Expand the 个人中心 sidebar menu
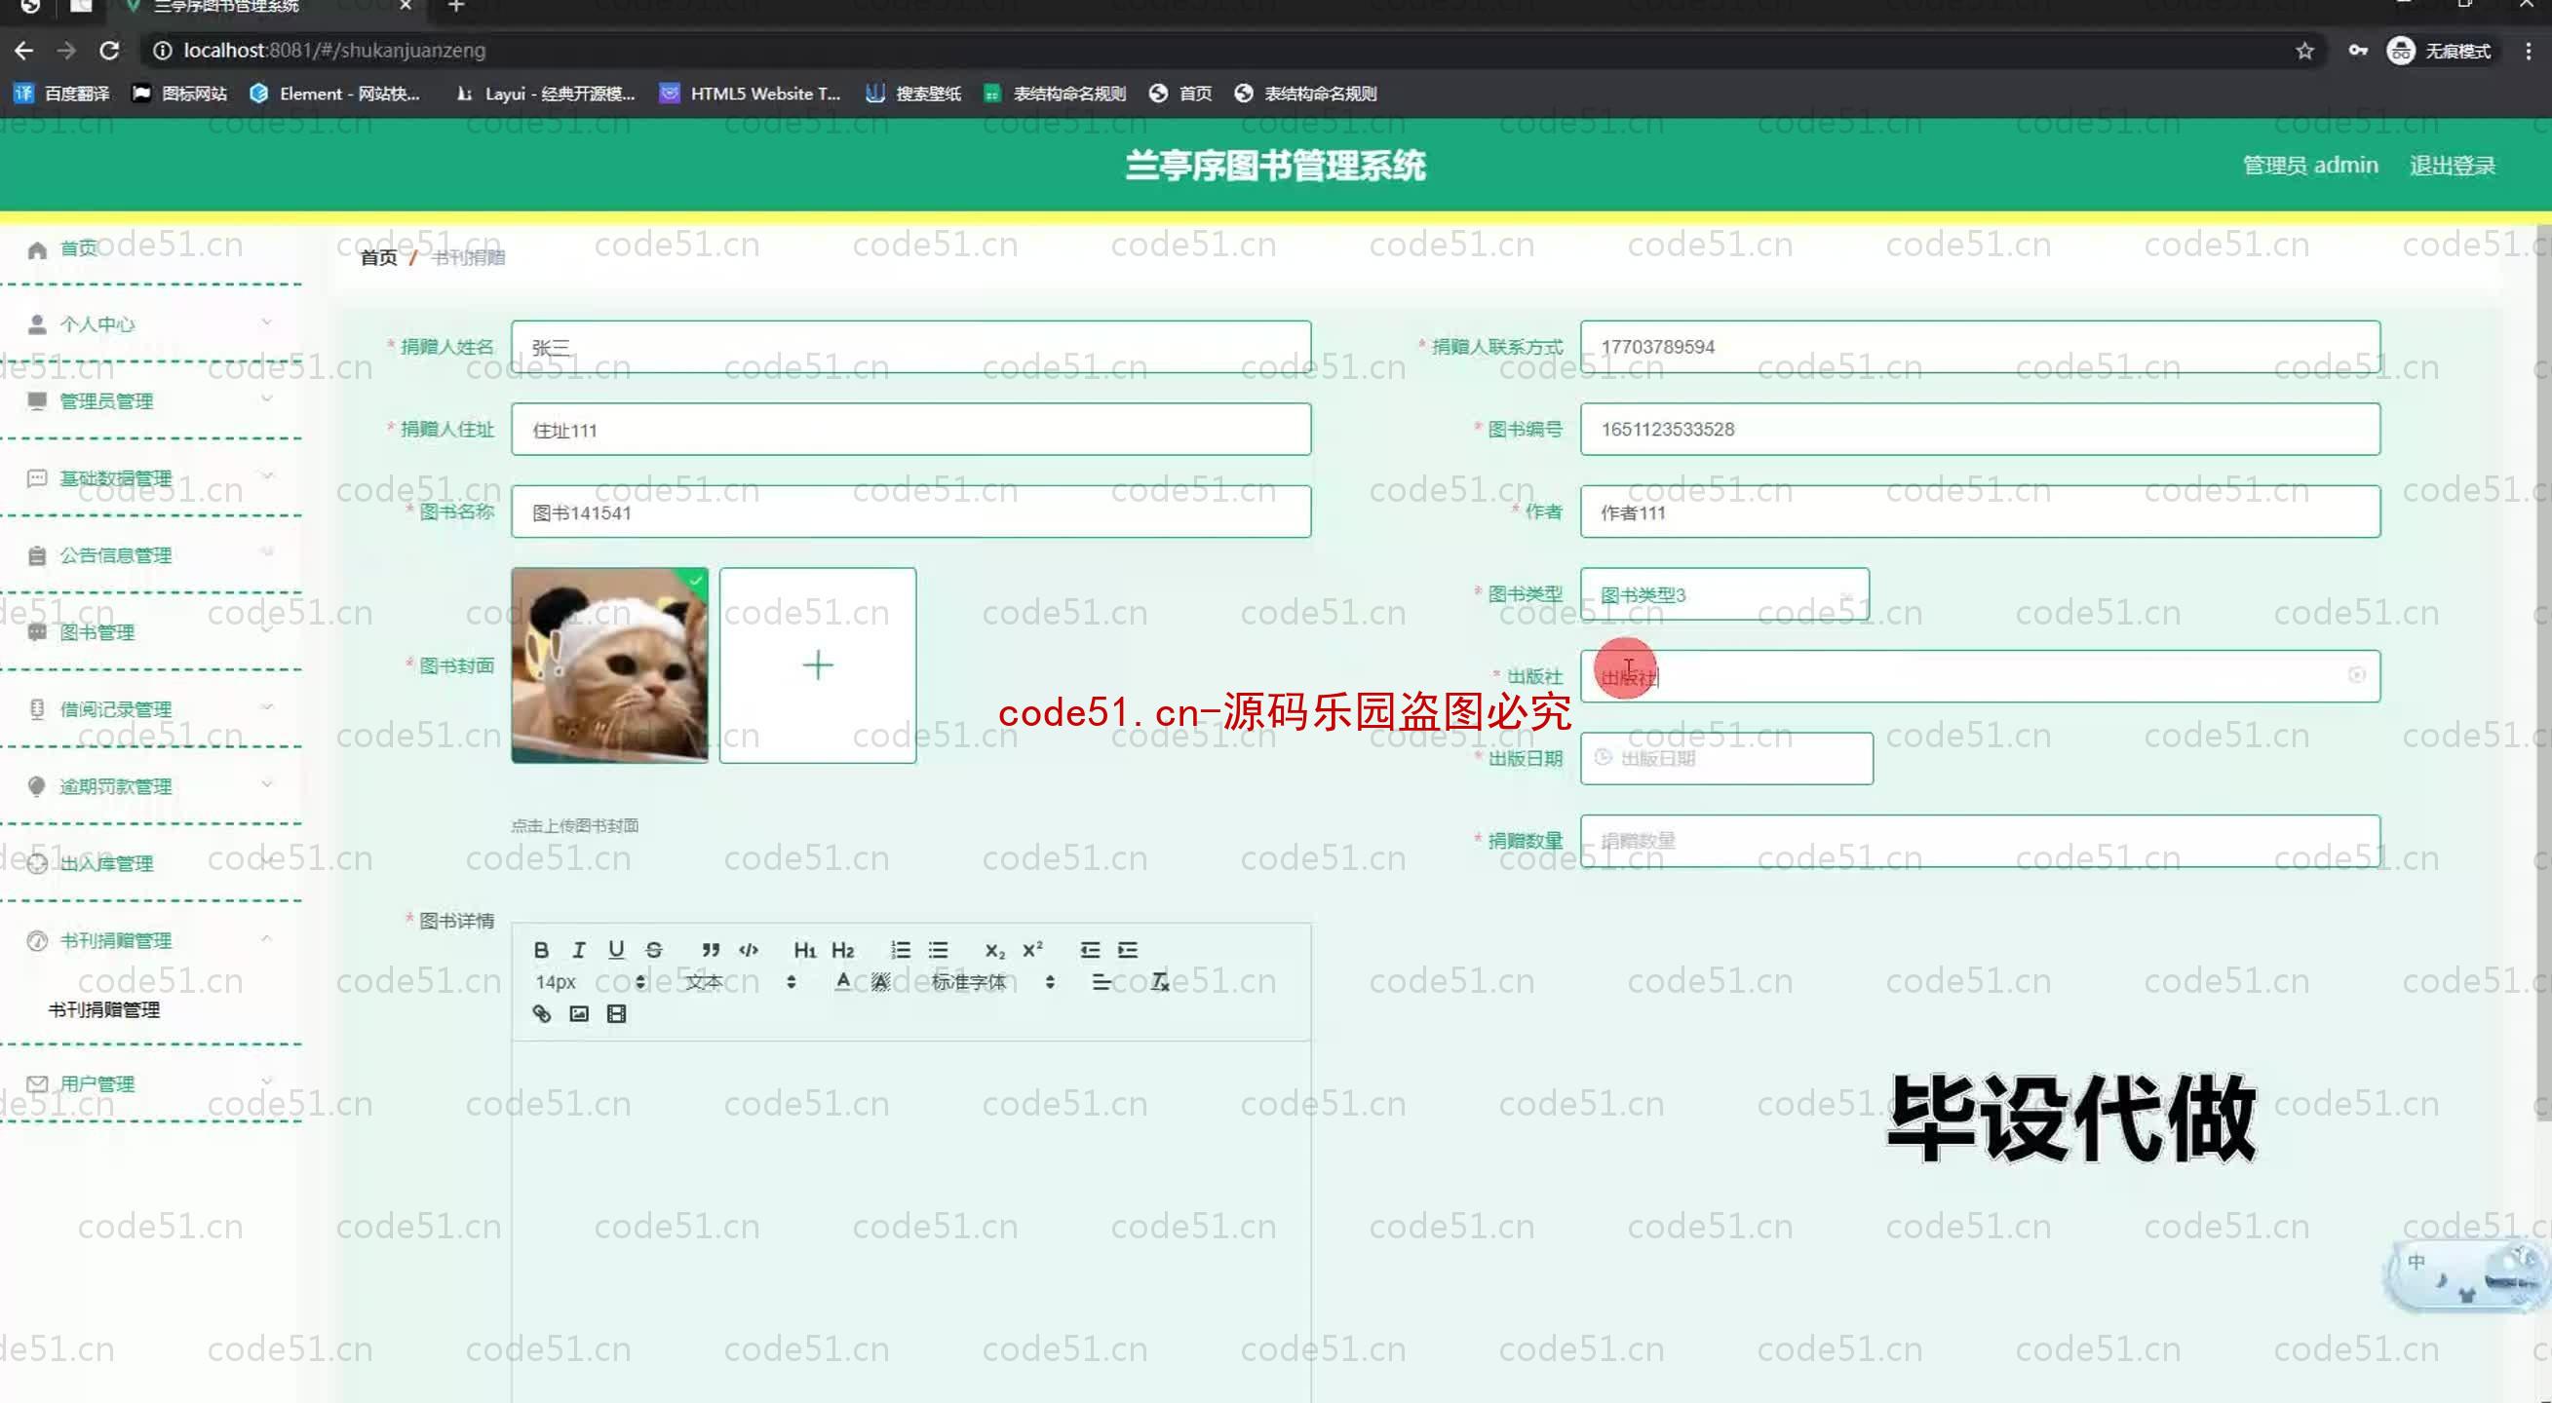This screenshot has width=2552, height=1403. (150, 323)
